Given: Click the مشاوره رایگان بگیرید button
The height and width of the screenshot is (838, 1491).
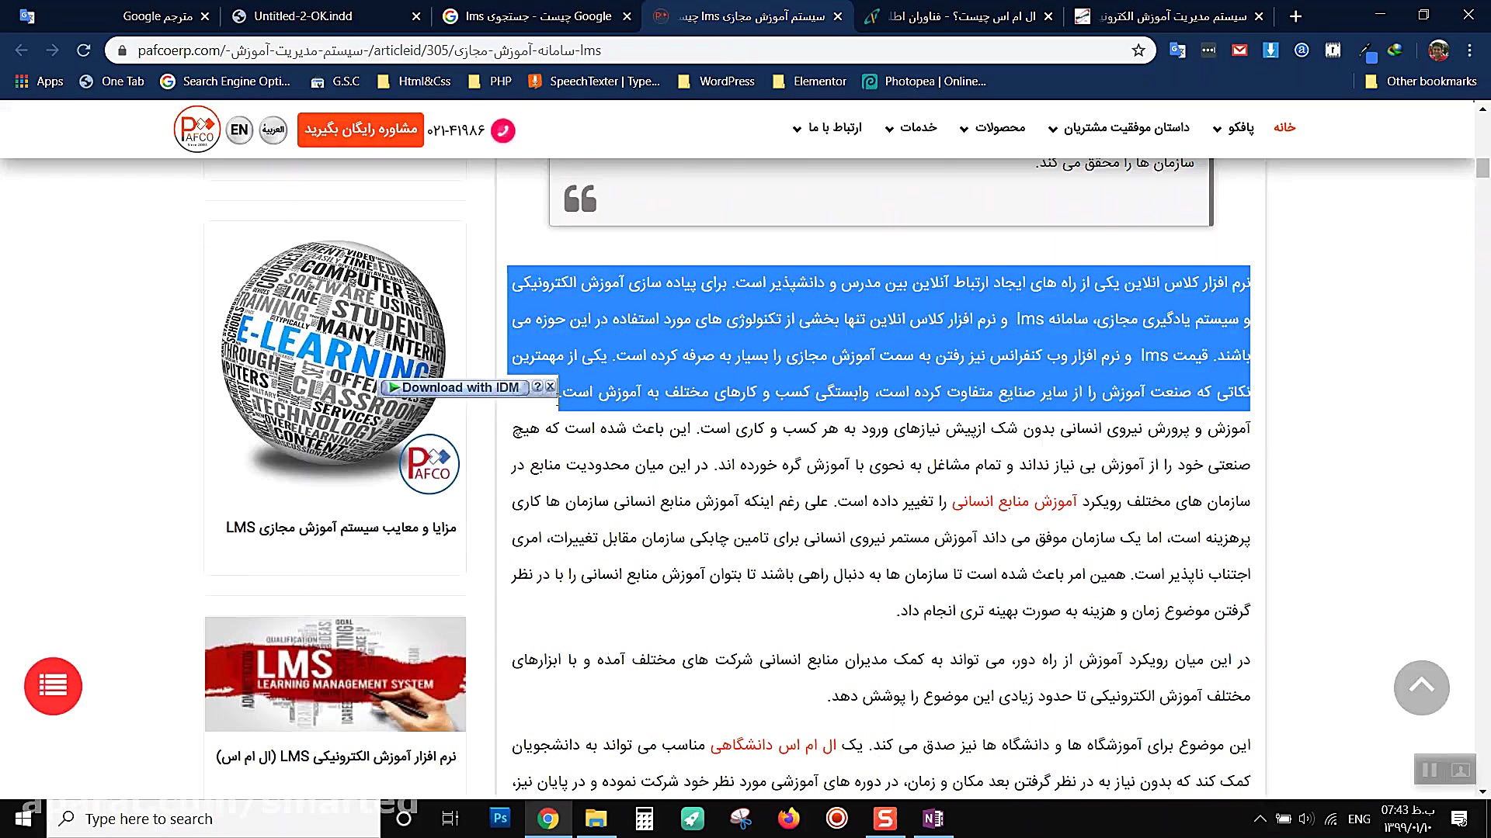Looking at the screenshot, I should [360, 129].
